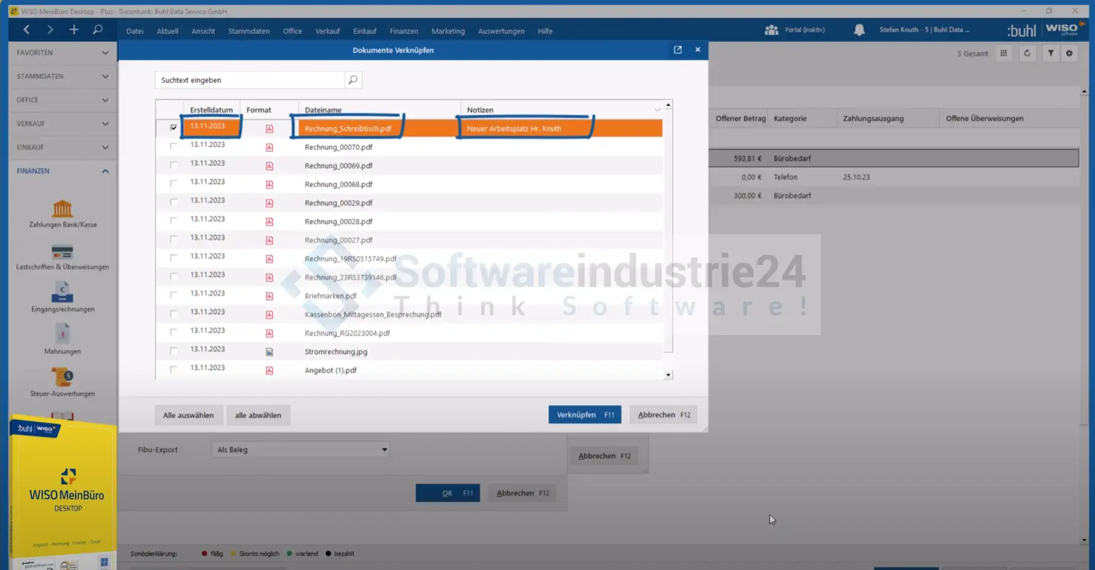Pop out the Dokumente Verknüpfen dialog

[678, 50]
